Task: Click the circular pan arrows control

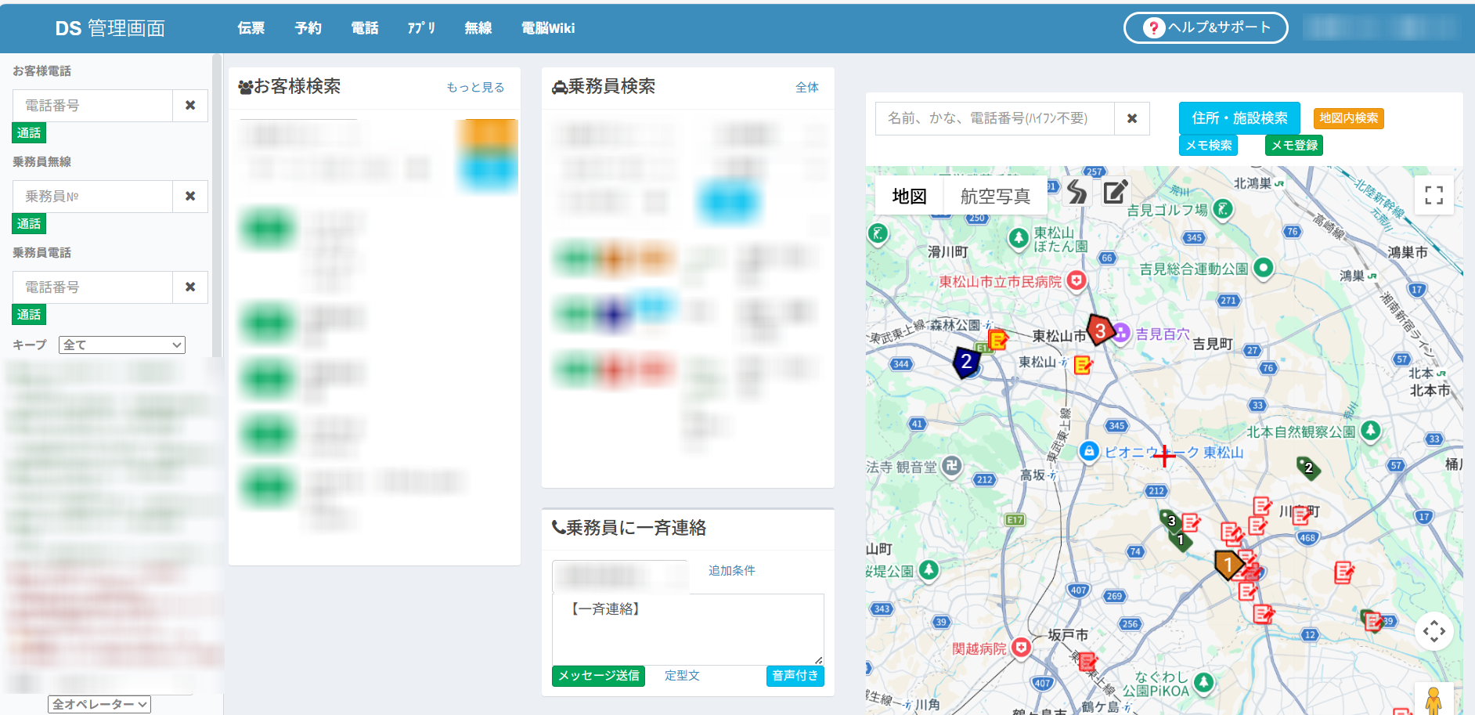Action: [x=1434, y=632]
